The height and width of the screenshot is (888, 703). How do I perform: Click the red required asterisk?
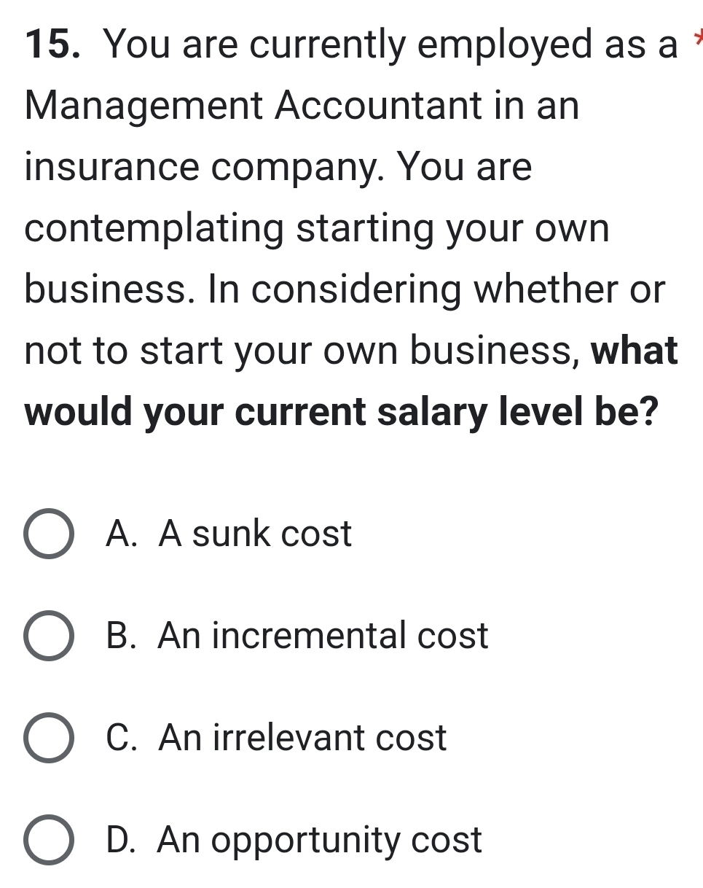[x=699, y=36]
